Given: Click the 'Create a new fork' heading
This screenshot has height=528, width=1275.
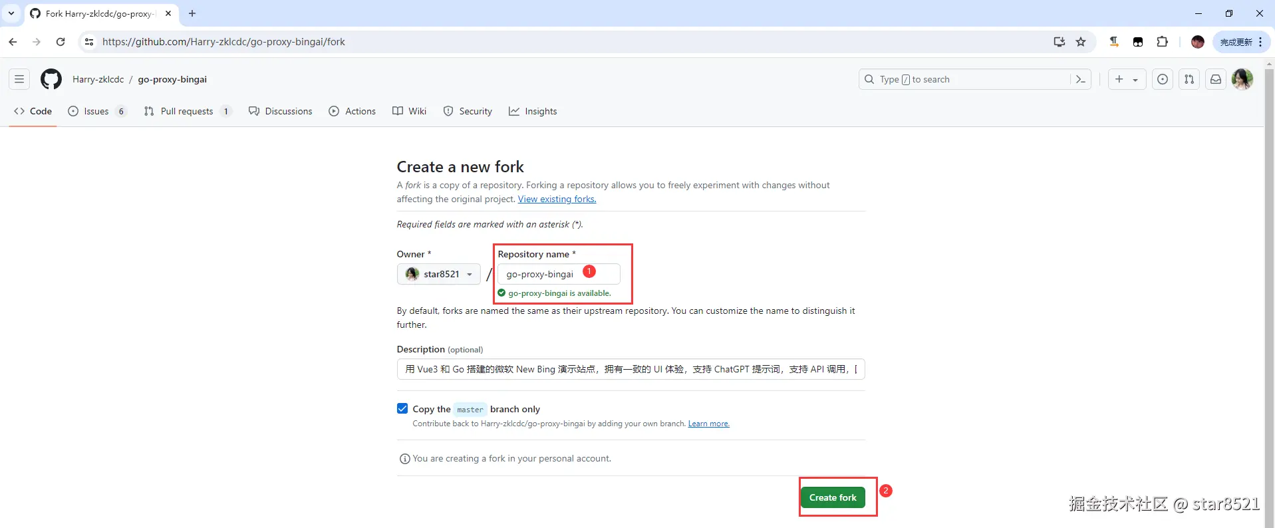Looking at the screenshot, I should tap(460, 167).
